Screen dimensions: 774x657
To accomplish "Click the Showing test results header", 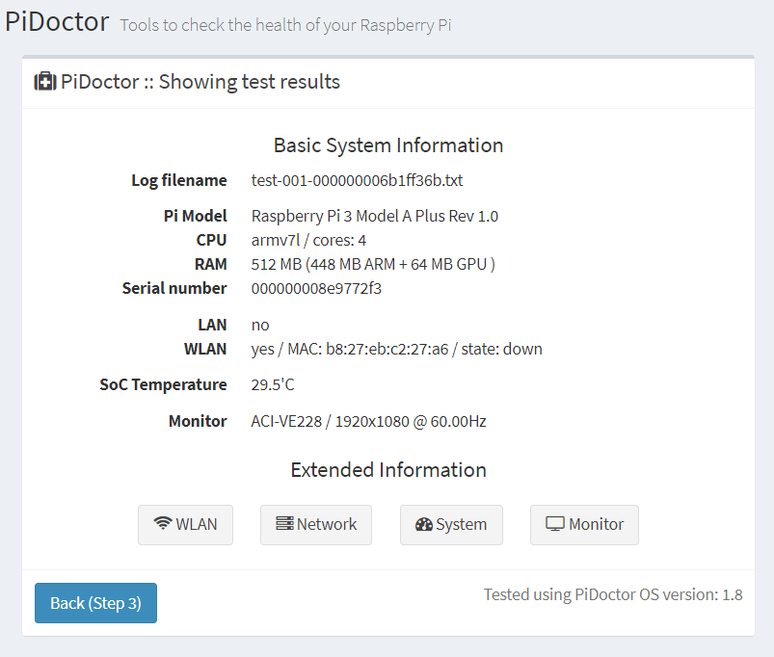I will coord(200,82).
